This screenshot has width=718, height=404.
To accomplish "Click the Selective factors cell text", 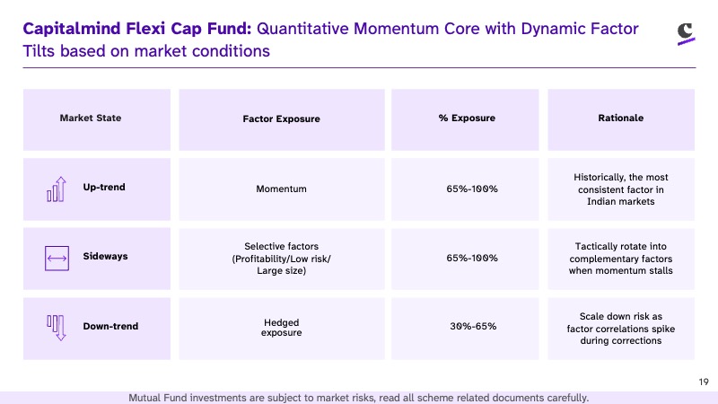I will pyautogui.click(x=281, y=259).
